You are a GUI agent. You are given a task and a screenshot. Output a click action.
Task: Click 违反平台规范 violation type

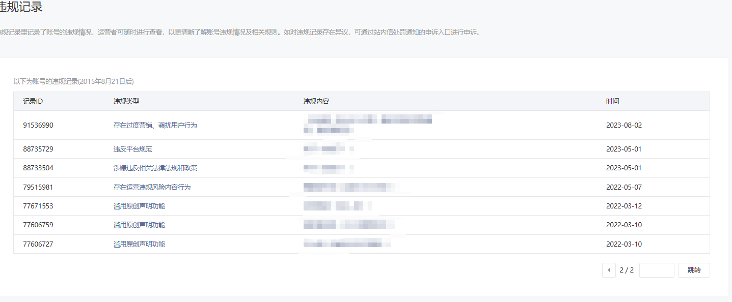coord(132,149)
